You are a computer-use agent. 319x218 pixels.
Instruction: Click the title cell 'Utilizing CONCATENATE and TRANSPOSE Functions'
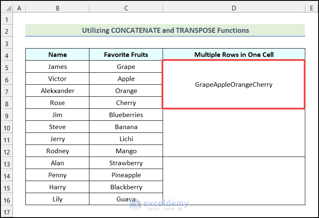(165, 30)
